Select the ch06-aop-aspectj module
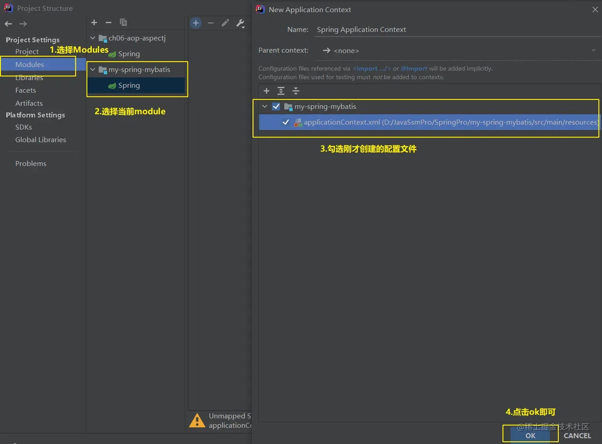This screenshot has width=602, height=444. (137, 38)
